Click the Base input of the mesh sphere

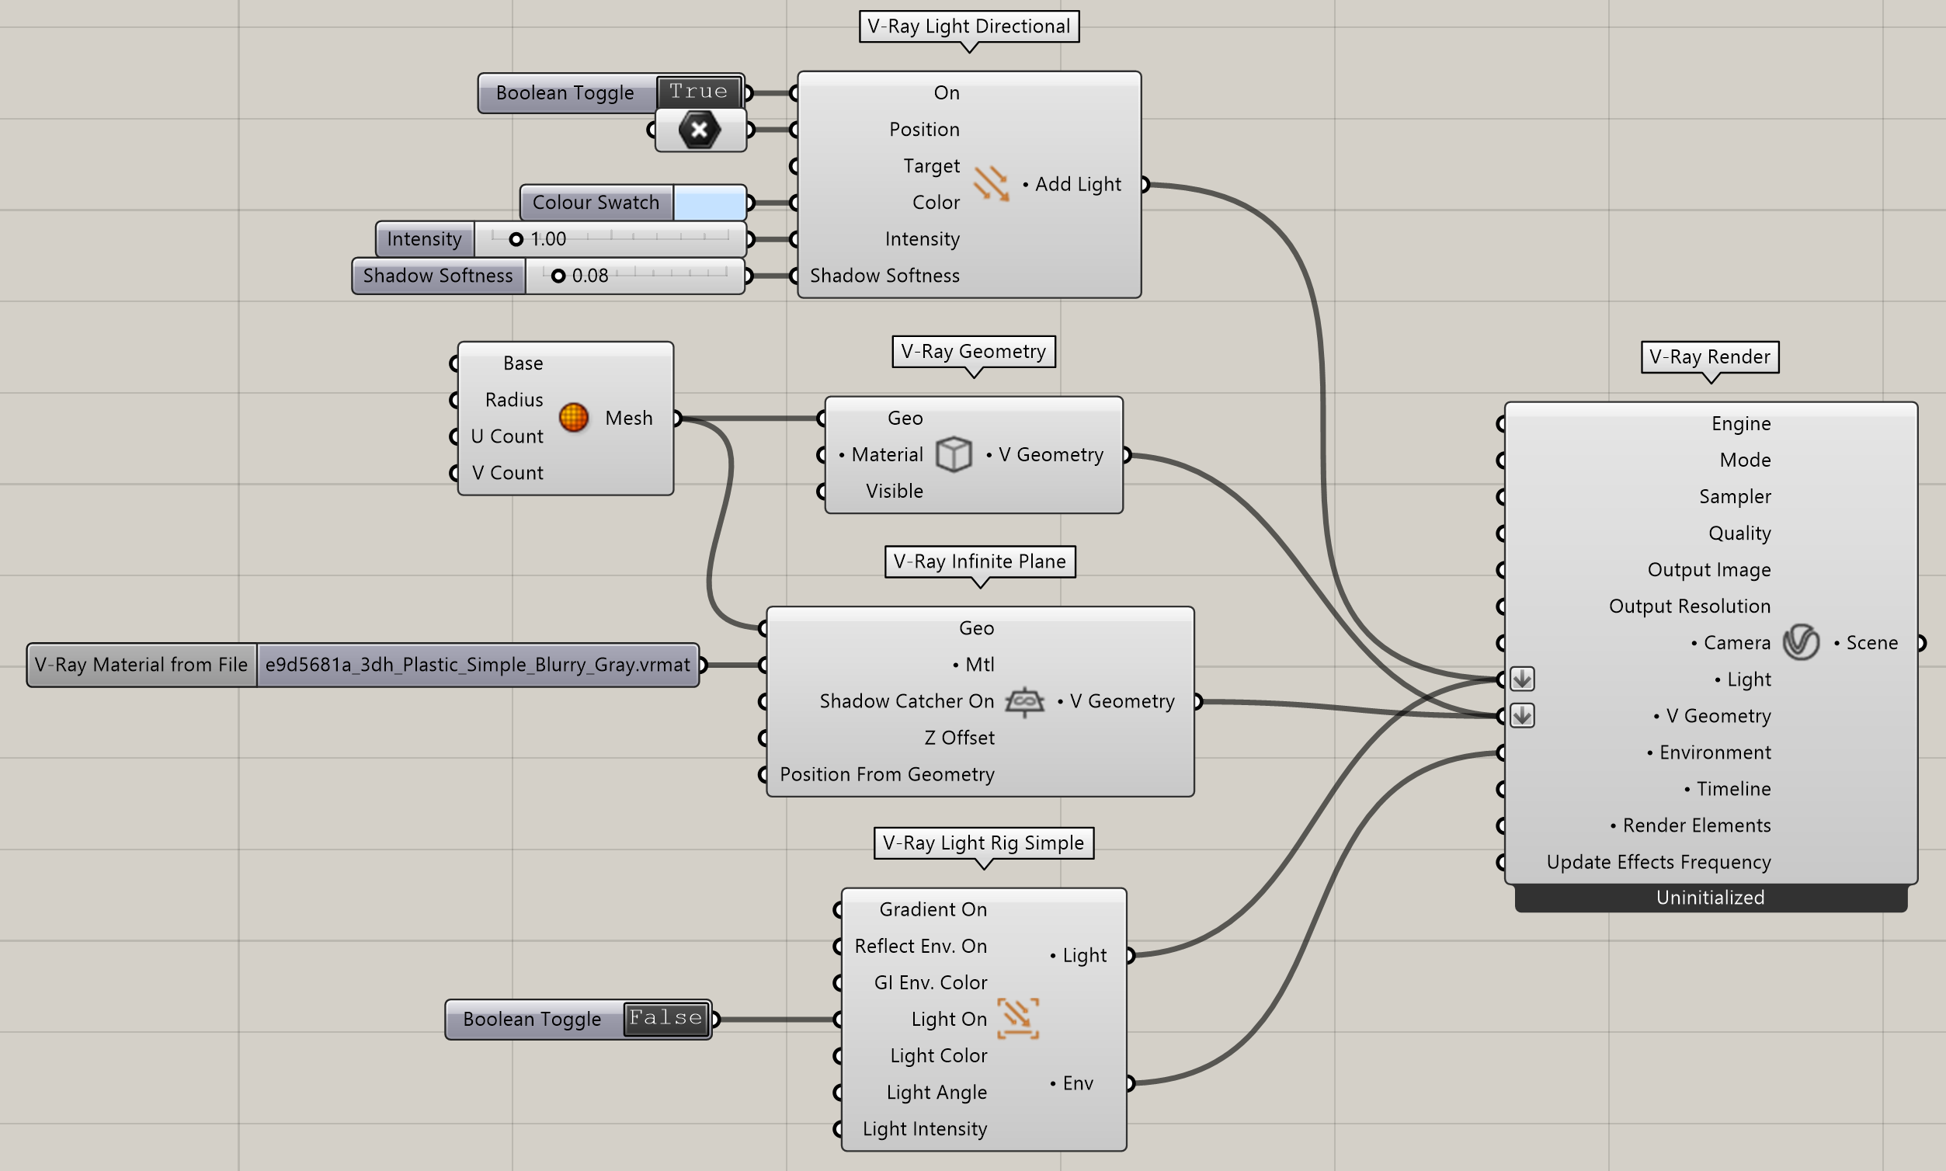[x=523, y=363]
